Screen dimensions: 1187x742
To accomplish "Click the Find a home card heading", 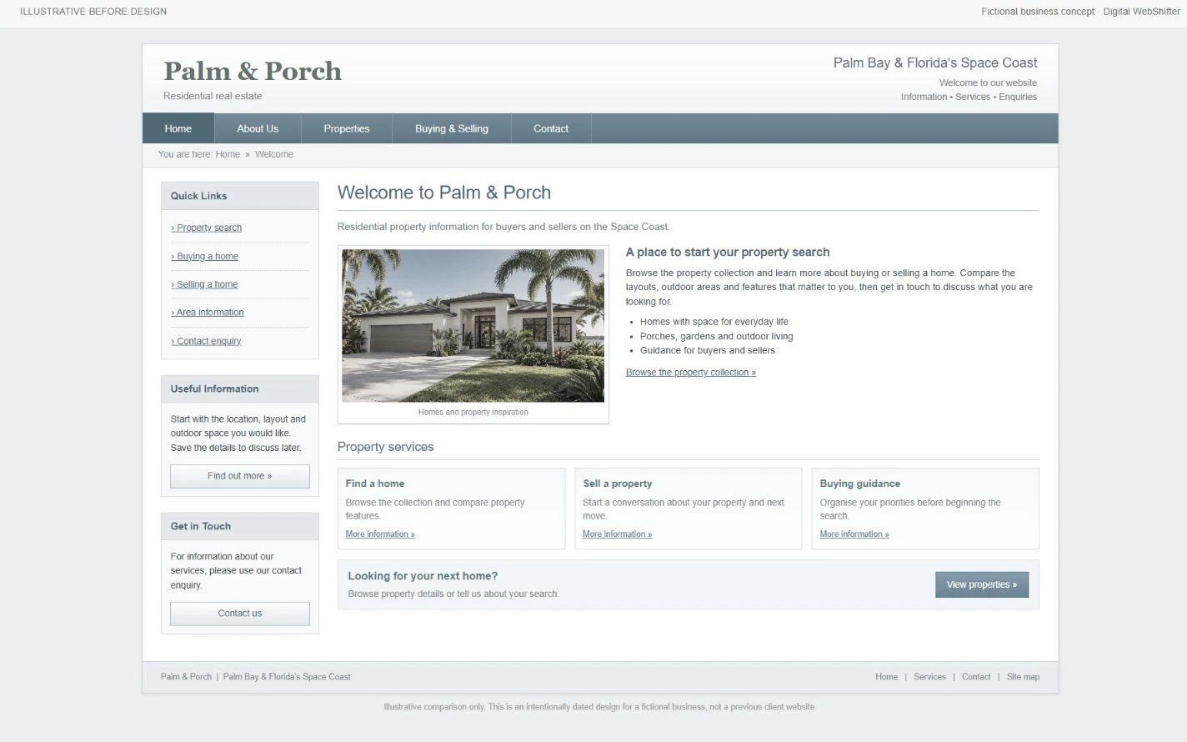I will click(375, 484).
